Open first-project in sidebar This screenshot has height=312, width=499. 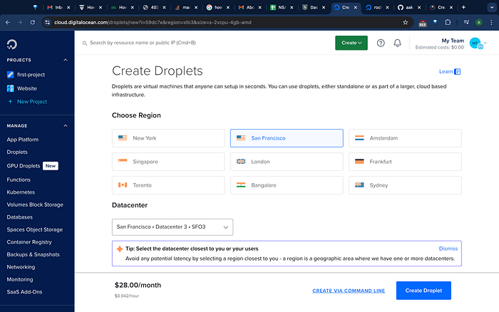click(31, 74)
